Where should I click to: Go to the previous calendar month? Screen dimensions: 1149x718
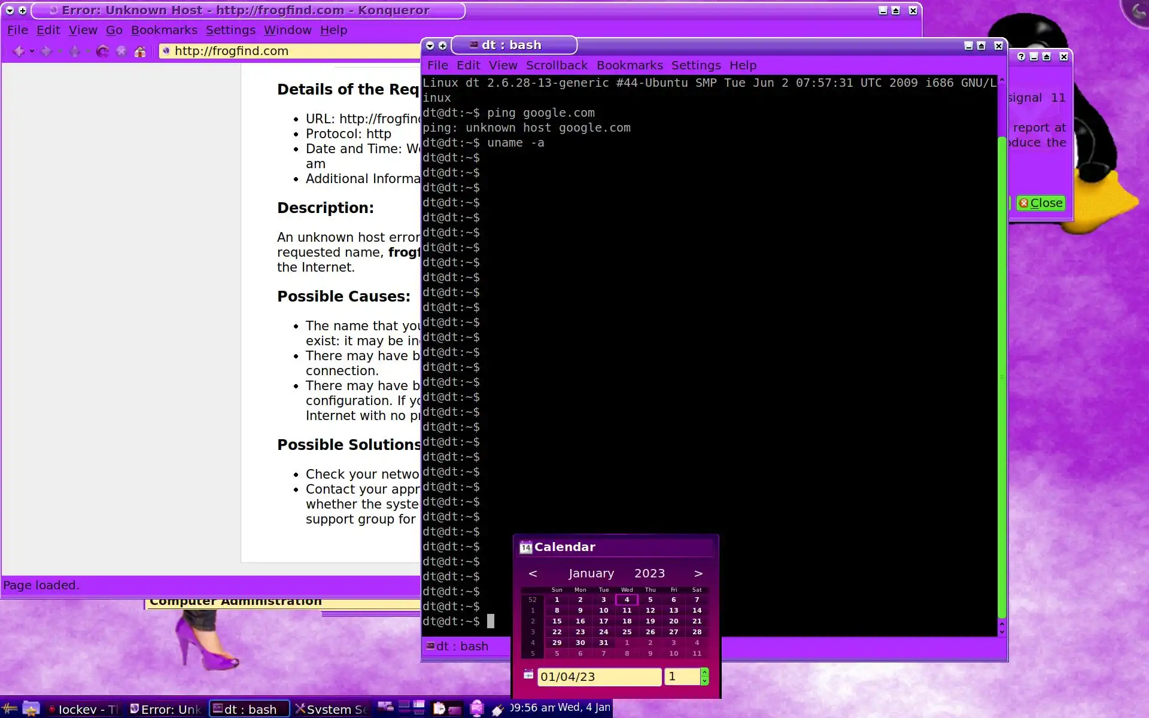(533, 573)
